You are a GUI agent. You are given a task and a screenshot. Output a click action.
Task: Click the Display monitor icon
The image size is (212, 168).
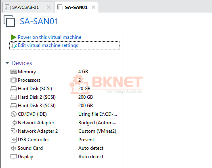(x=14, y=157)
